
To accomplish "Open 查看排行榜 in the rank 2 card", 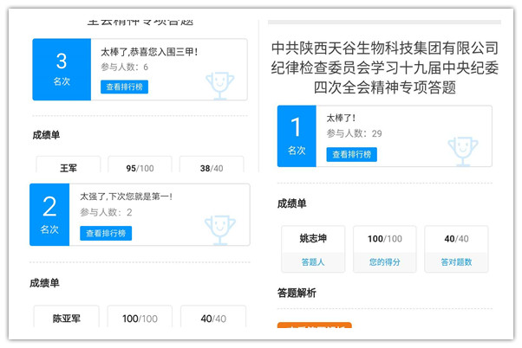I will pos(106,233).
